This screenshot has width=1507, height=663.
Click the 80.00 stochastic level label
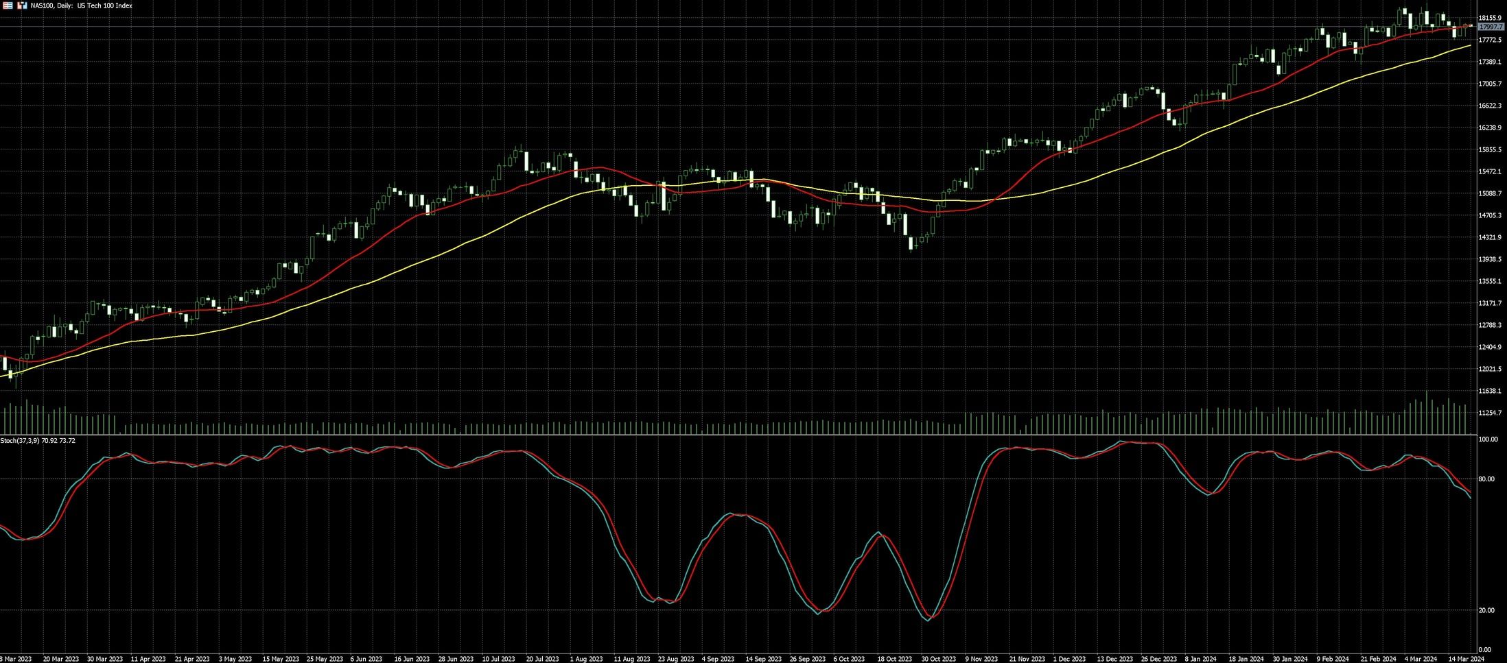[x=1486, y=479]
